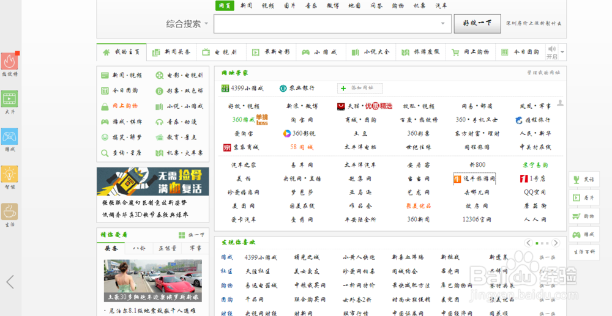Open the 电影·电视剧 film reel category
612x316 pixels.
179,75
